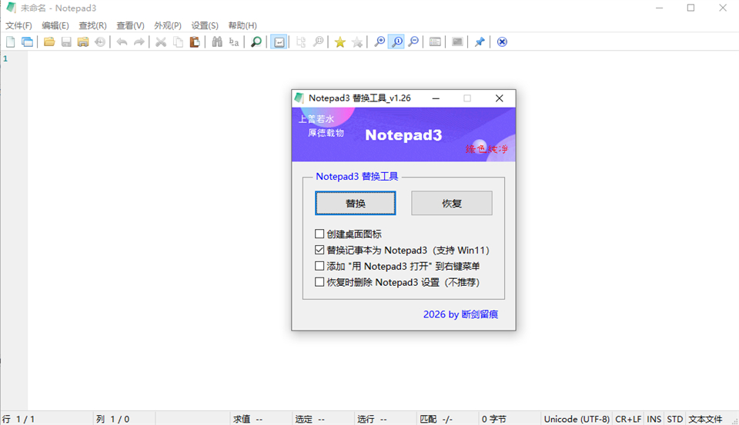Click the New document toolbar icon
Screen dimensions: 739x425
[x=11, y=42]
